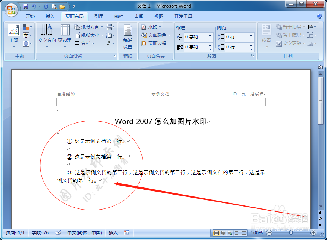Viewport: 327px width, 240px height.
Task: Launch 页面设置 dialog via corner launcher
Action: [114, 55]
